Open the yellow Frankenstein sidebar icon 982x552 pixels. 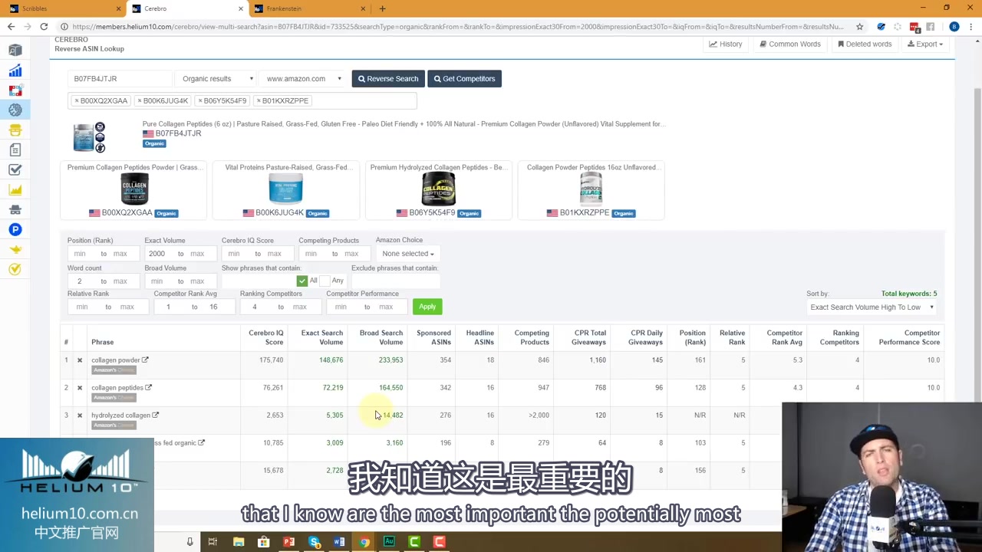coord(15,130)
